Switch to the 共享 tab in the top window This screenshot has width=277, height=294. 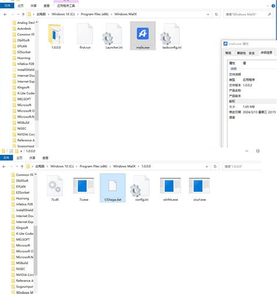pos(33,6)
